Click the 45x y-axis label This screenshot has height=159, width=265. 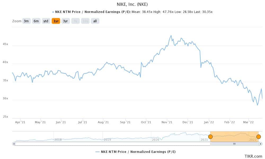(x=5, y=44)
